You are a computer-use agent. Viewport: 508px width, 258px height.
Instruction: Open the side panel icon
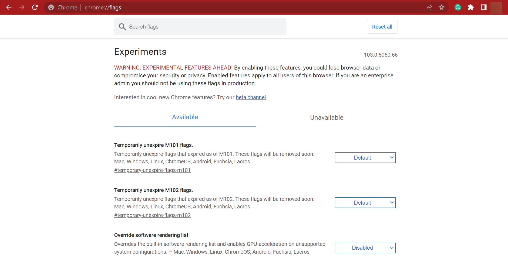click(483, 8)
